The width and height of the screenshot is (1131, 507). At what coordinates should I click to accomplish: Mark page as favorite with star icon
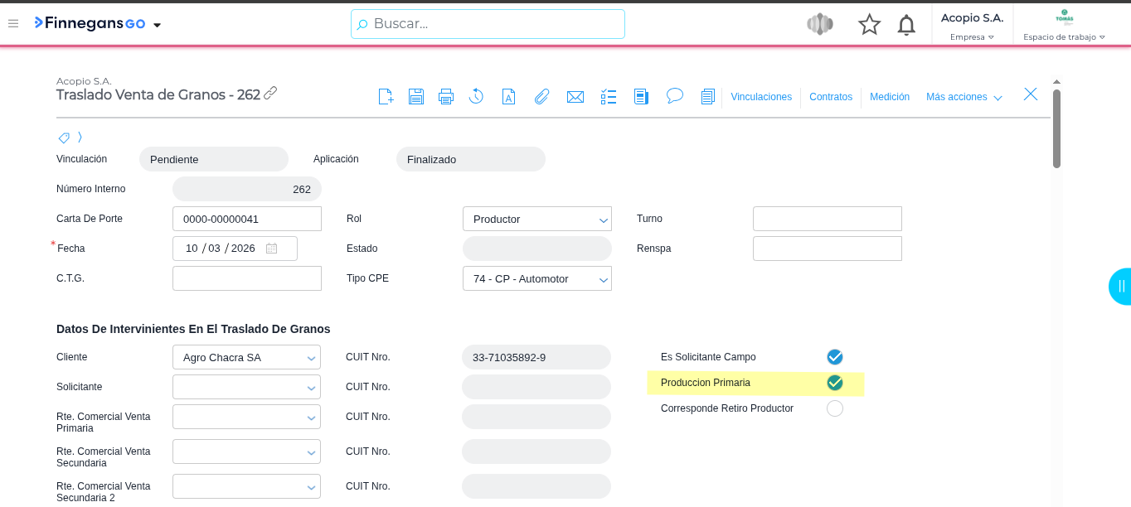tap(869, 25)
